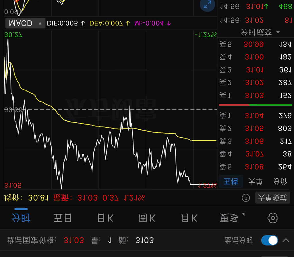Select the 分价 tab
The width and height of the screenshot is (294, 257).
click(x=280, y=181)
